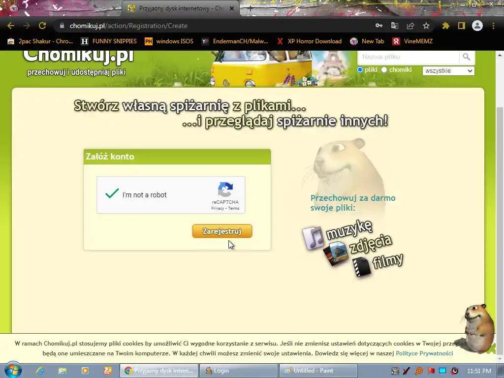Open the Chrome profile avatar
Viewport: 504px width, 378px height.
[x=477, y=26]
